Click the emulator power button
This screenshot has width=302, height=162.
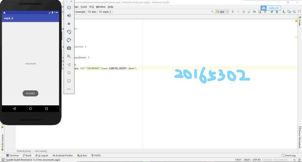coord(69,8)
